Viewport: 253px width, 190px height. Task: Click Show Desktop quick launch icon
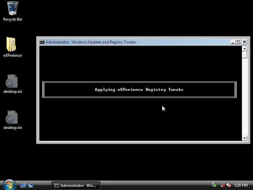pyautogui.click(x=23, y=186)
